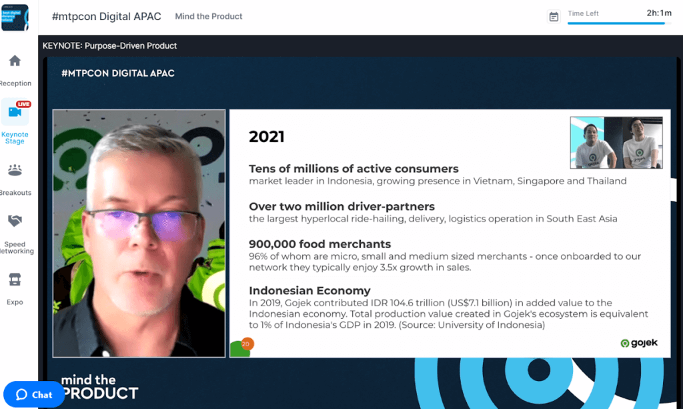
Task: Click the event logo in top-left corner
Action: click(x=15, y=17)
